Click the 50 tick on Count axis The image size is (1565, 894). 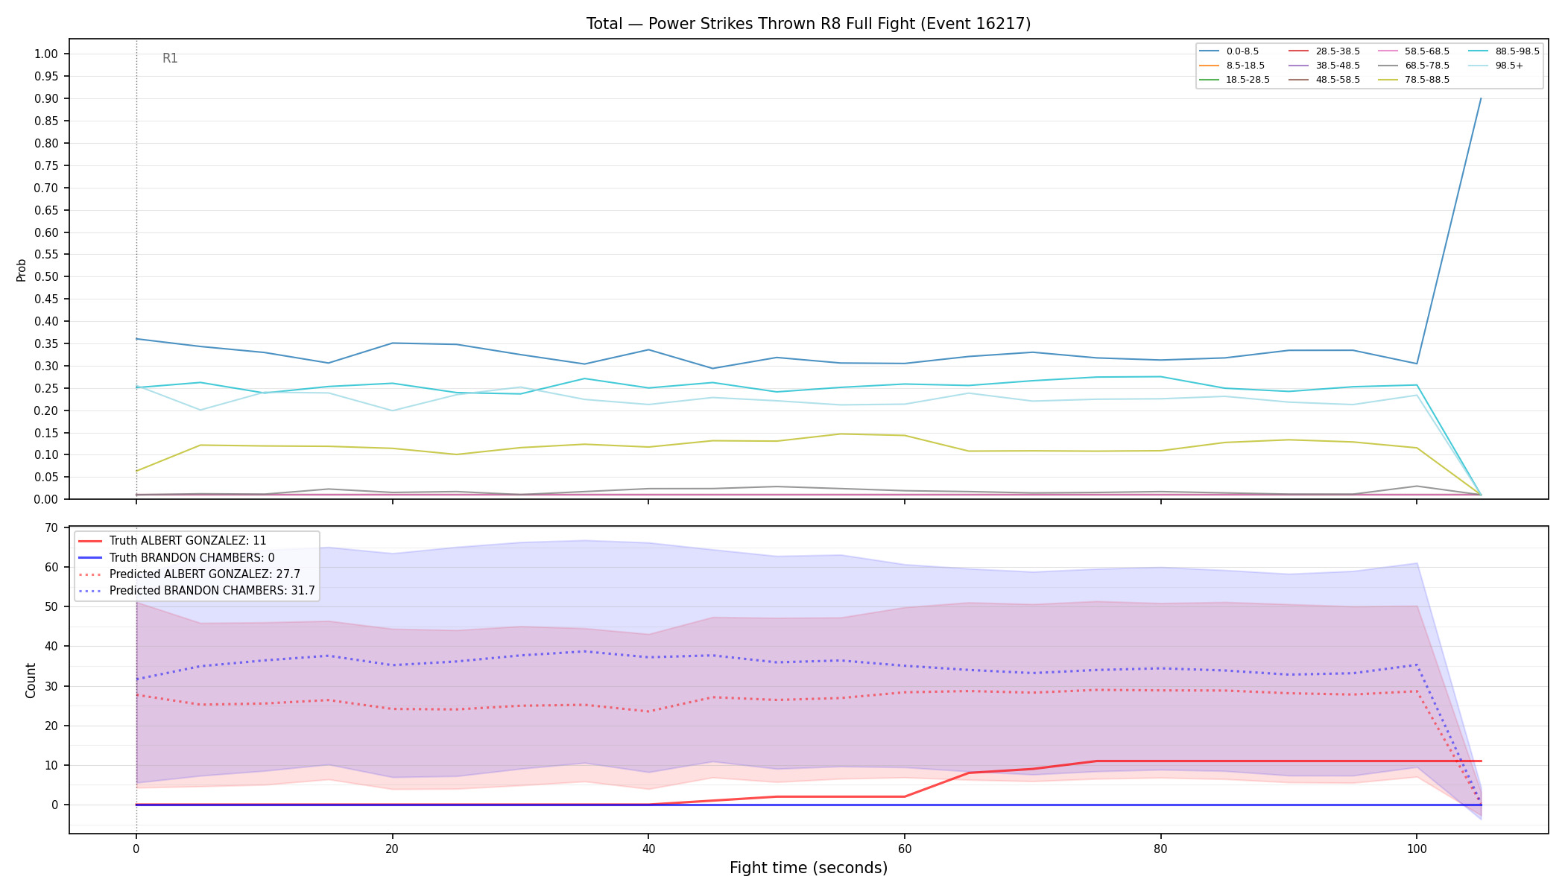click(51, 606)
